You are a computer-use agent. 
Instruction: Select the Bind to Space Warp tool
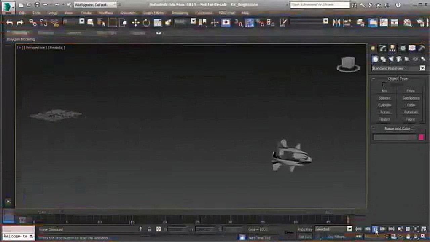[55, 23]
